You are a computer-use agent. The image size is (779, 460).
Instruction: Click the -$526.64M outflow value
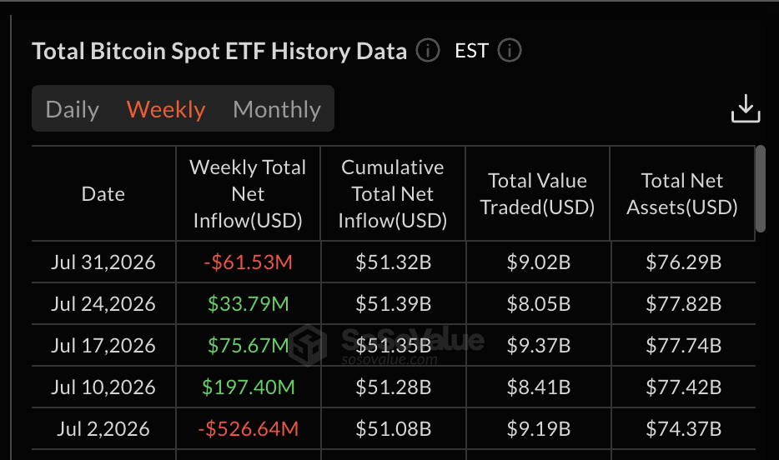click(x=248, y=428)
